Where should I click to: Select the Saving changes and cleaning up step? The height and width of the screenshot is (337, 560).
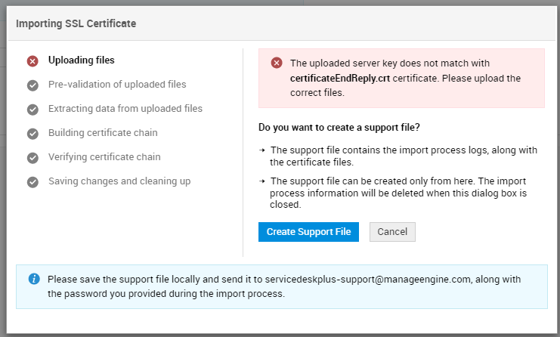coord(119,181)
